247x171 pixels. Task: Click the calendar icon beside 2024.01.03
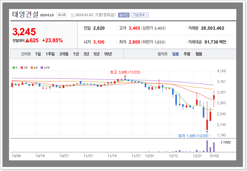pos(72,15)
